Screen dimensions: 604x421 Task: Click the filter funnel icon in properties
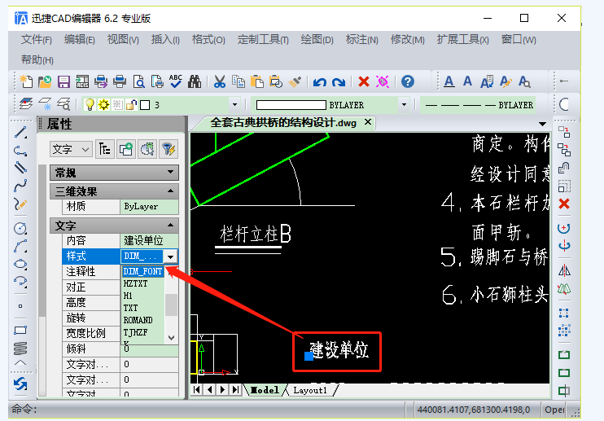click(169, 149)
